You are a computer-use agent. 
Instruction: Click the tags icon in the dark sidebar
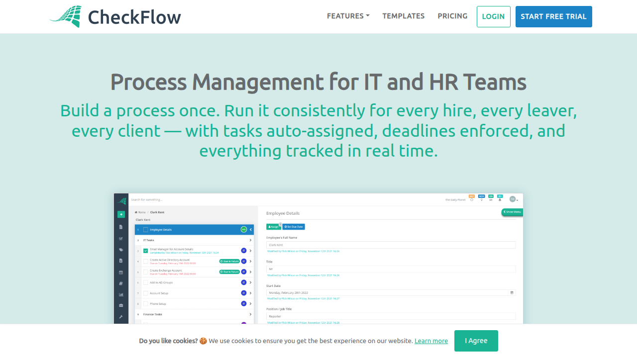click(121, 250)
